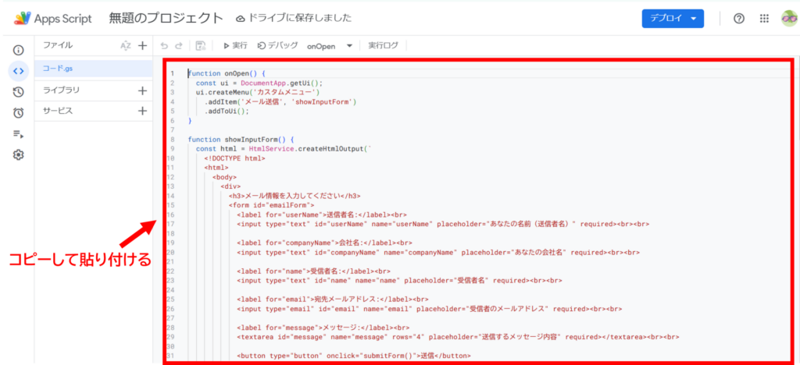Click the サービス section header
800x365 pixels.
[x=58, y=111]
